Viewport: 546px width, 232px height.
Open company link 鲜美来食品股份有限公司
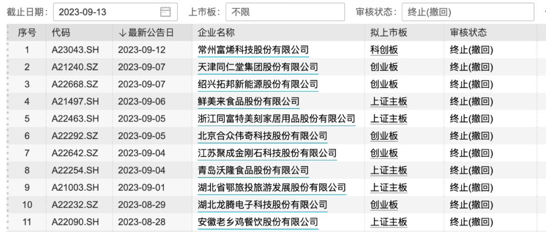point(249,102)
